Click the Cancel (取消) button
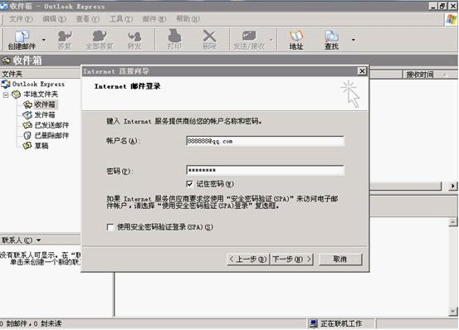This screenshot has width=459, height=330. pos(340,260)
